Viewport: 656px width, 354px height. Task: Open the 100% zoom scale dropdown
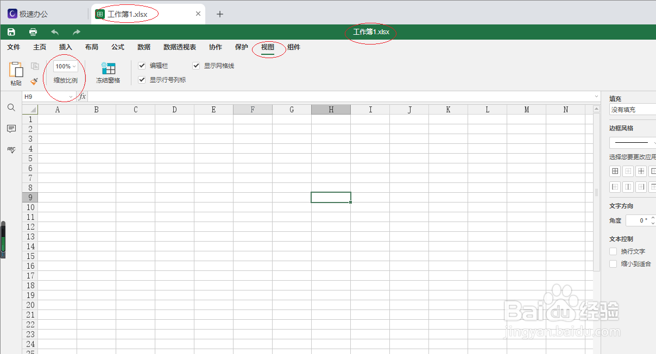(65, 66)
